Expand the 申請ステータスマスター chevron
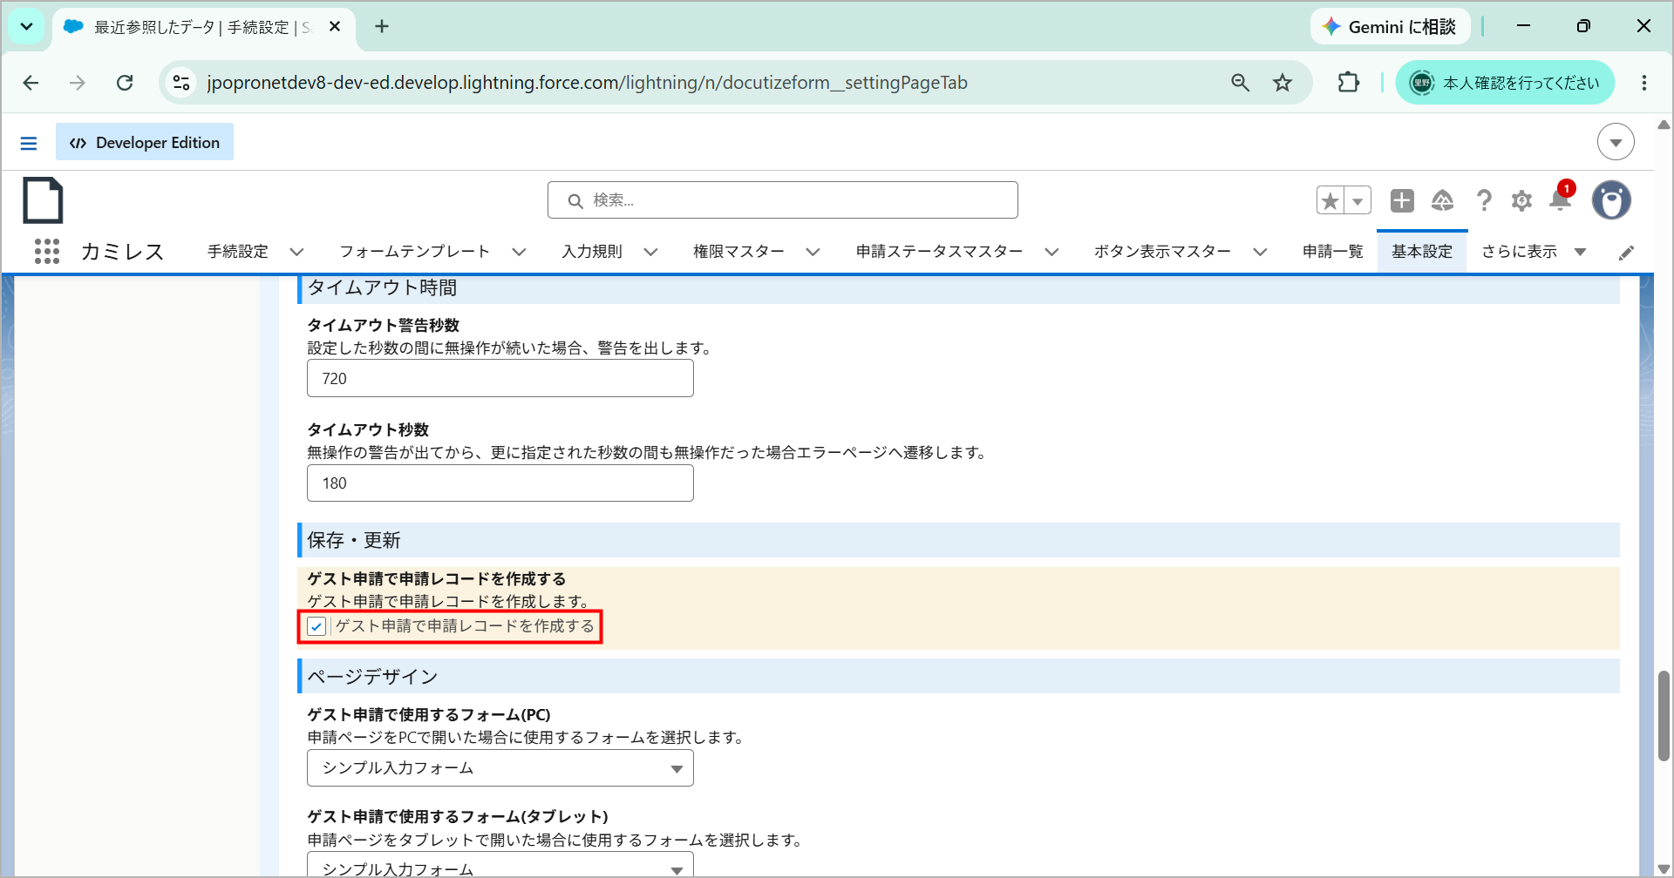Image resolution: width=1674 pixels, height=878 pixels. 1051,252
